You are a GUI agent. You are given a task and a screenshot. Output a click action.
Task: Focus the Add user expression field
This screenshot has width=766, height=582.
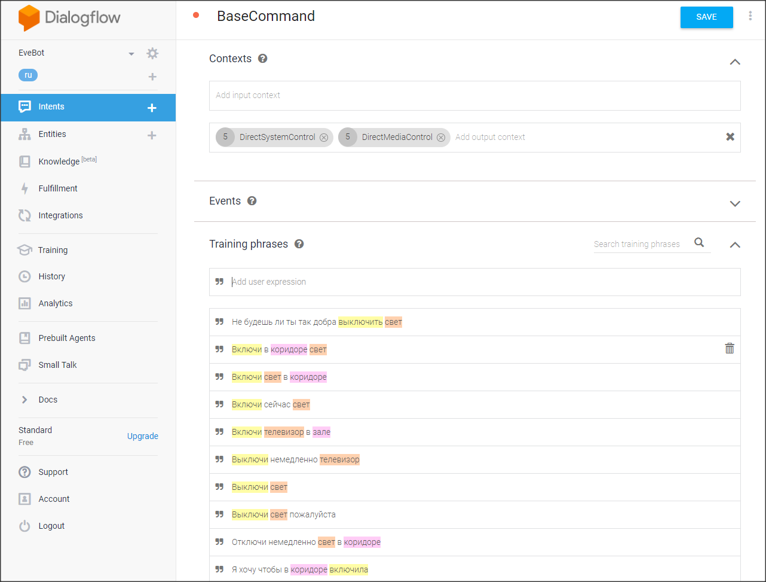[x=478, y=282]
